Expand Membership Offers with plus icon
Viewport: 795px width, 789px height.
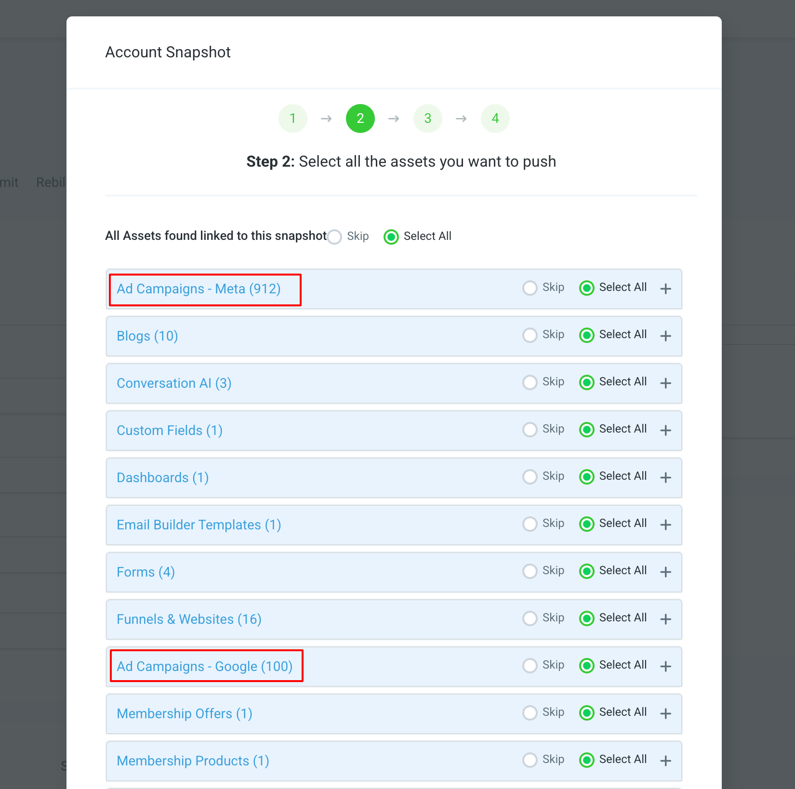[665, 714]
